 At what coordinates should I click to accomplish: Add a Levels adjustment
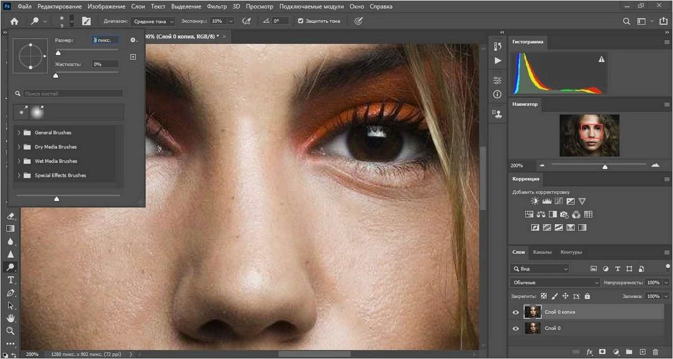pos(546,201)
